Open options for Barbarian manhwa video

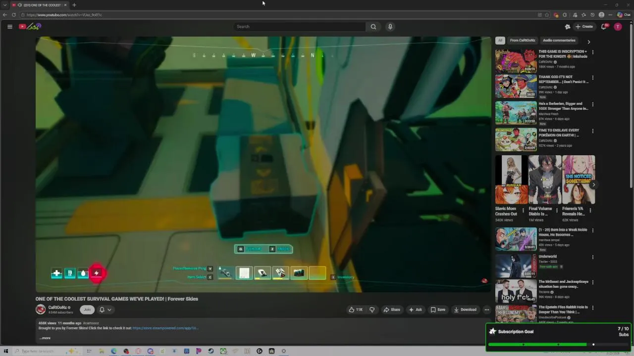[593, 104]
